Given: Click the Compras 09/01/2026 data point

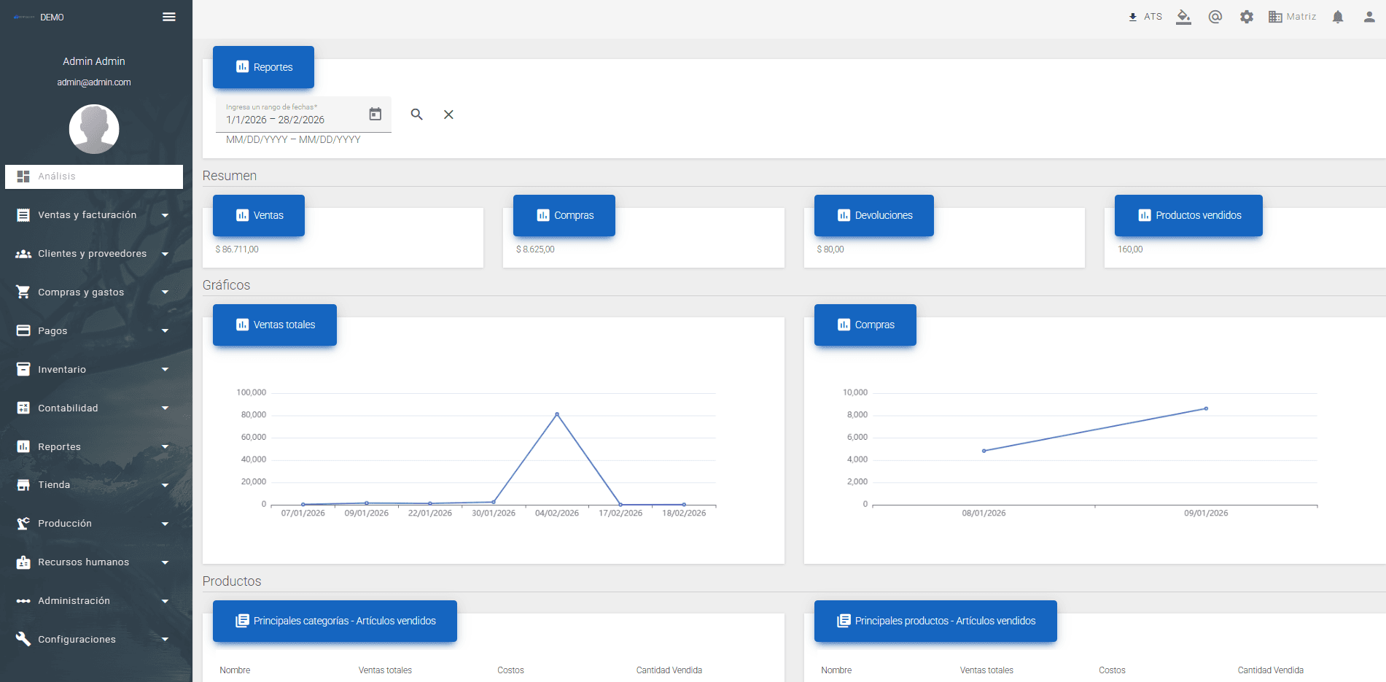Looking at the screenshot, I should tap(1206, 408).
